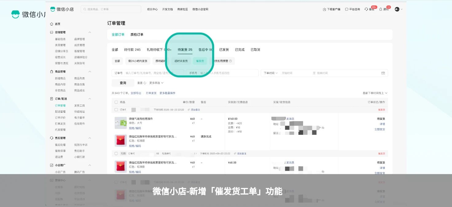
Task: Click the 平台咨询 chat bubble icon
Action: click(x=347, y=9)
